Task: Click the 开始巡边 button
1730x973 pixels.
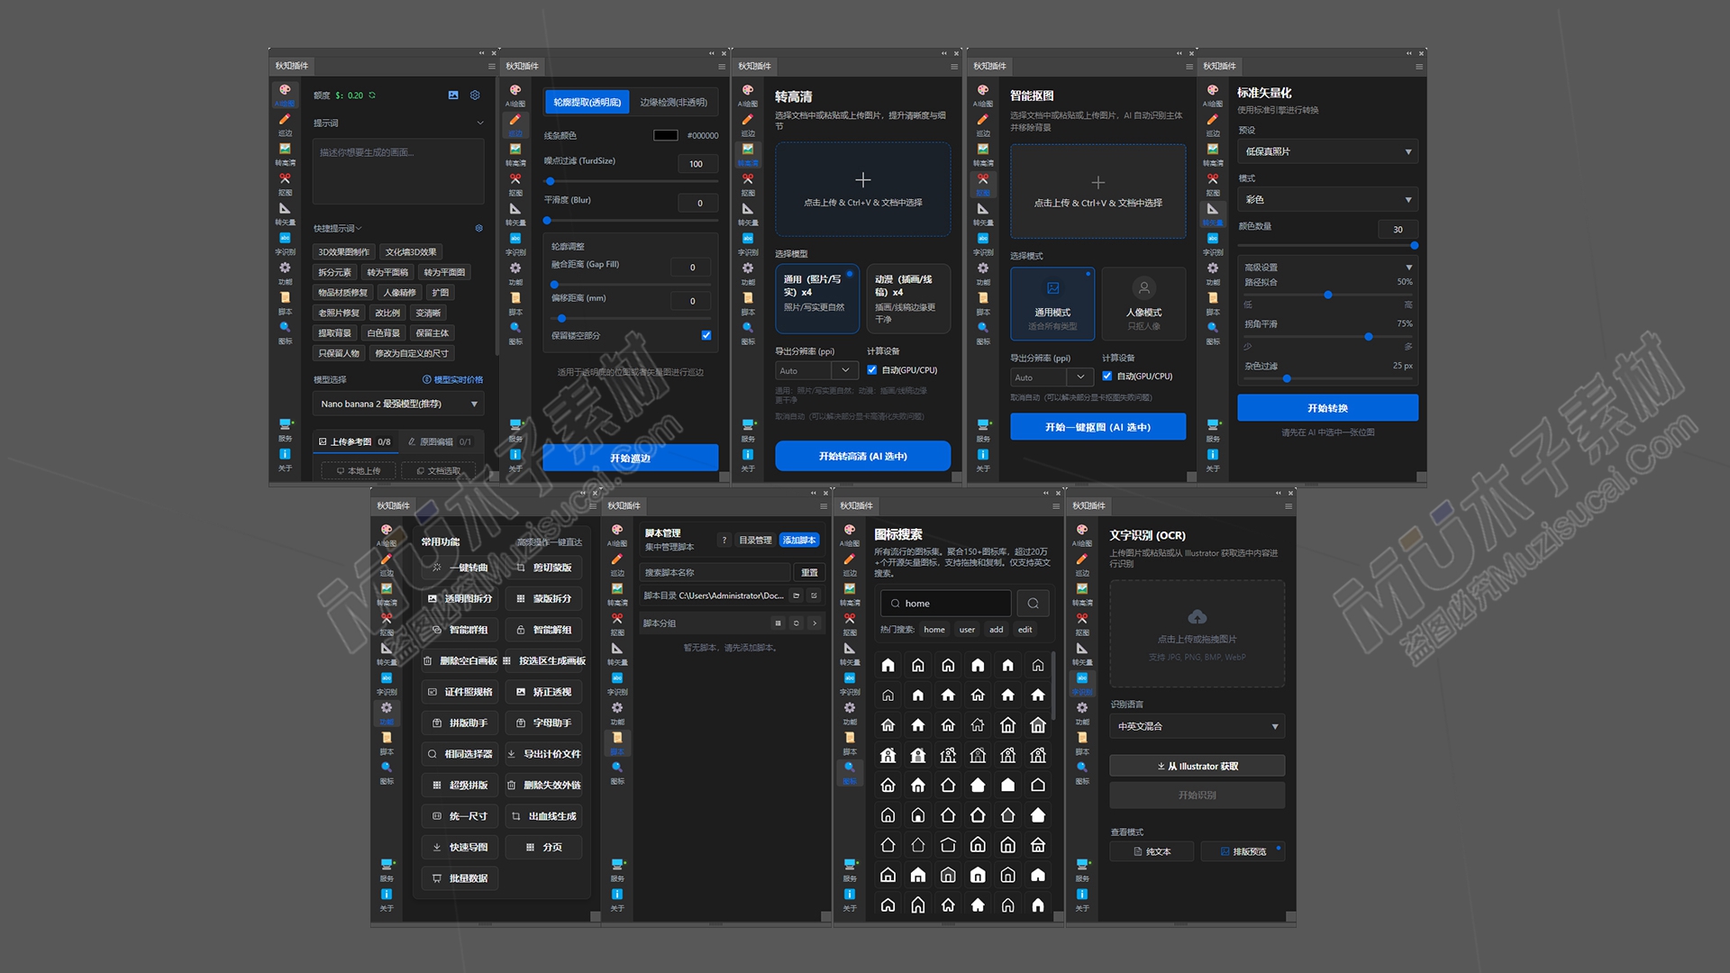Action: (630, 458)
